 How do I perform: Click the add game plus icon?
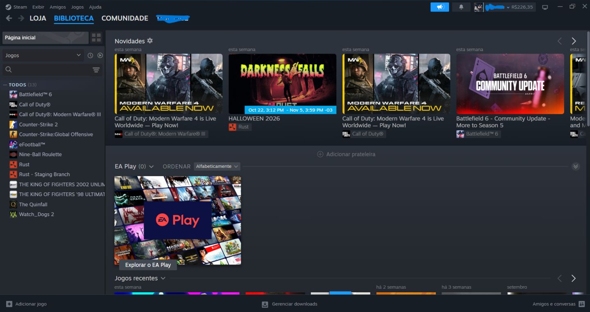point(9,304)
